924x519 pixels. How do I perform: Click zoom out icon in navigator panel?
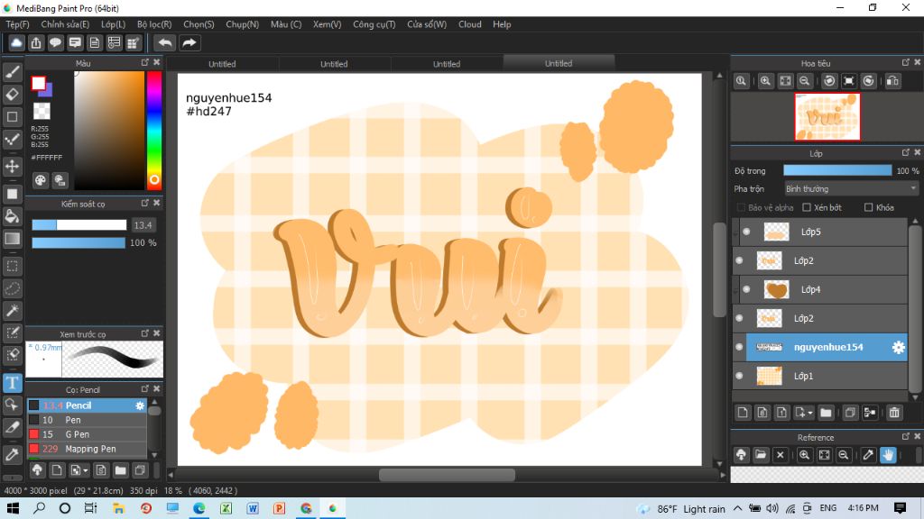tap(804, 81)
